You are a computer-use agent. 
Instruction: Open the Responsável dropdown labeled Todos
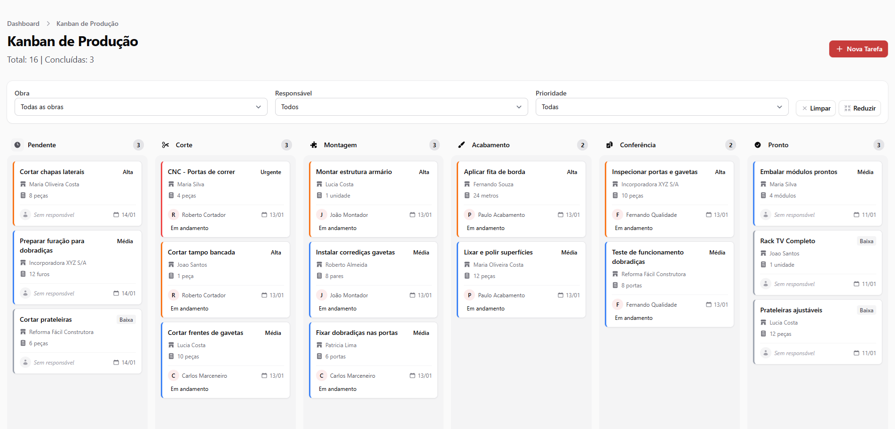tap(401, 107)
